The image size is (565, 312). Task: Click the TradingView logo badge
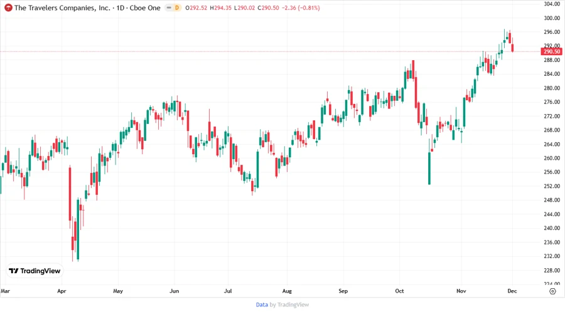35,271
